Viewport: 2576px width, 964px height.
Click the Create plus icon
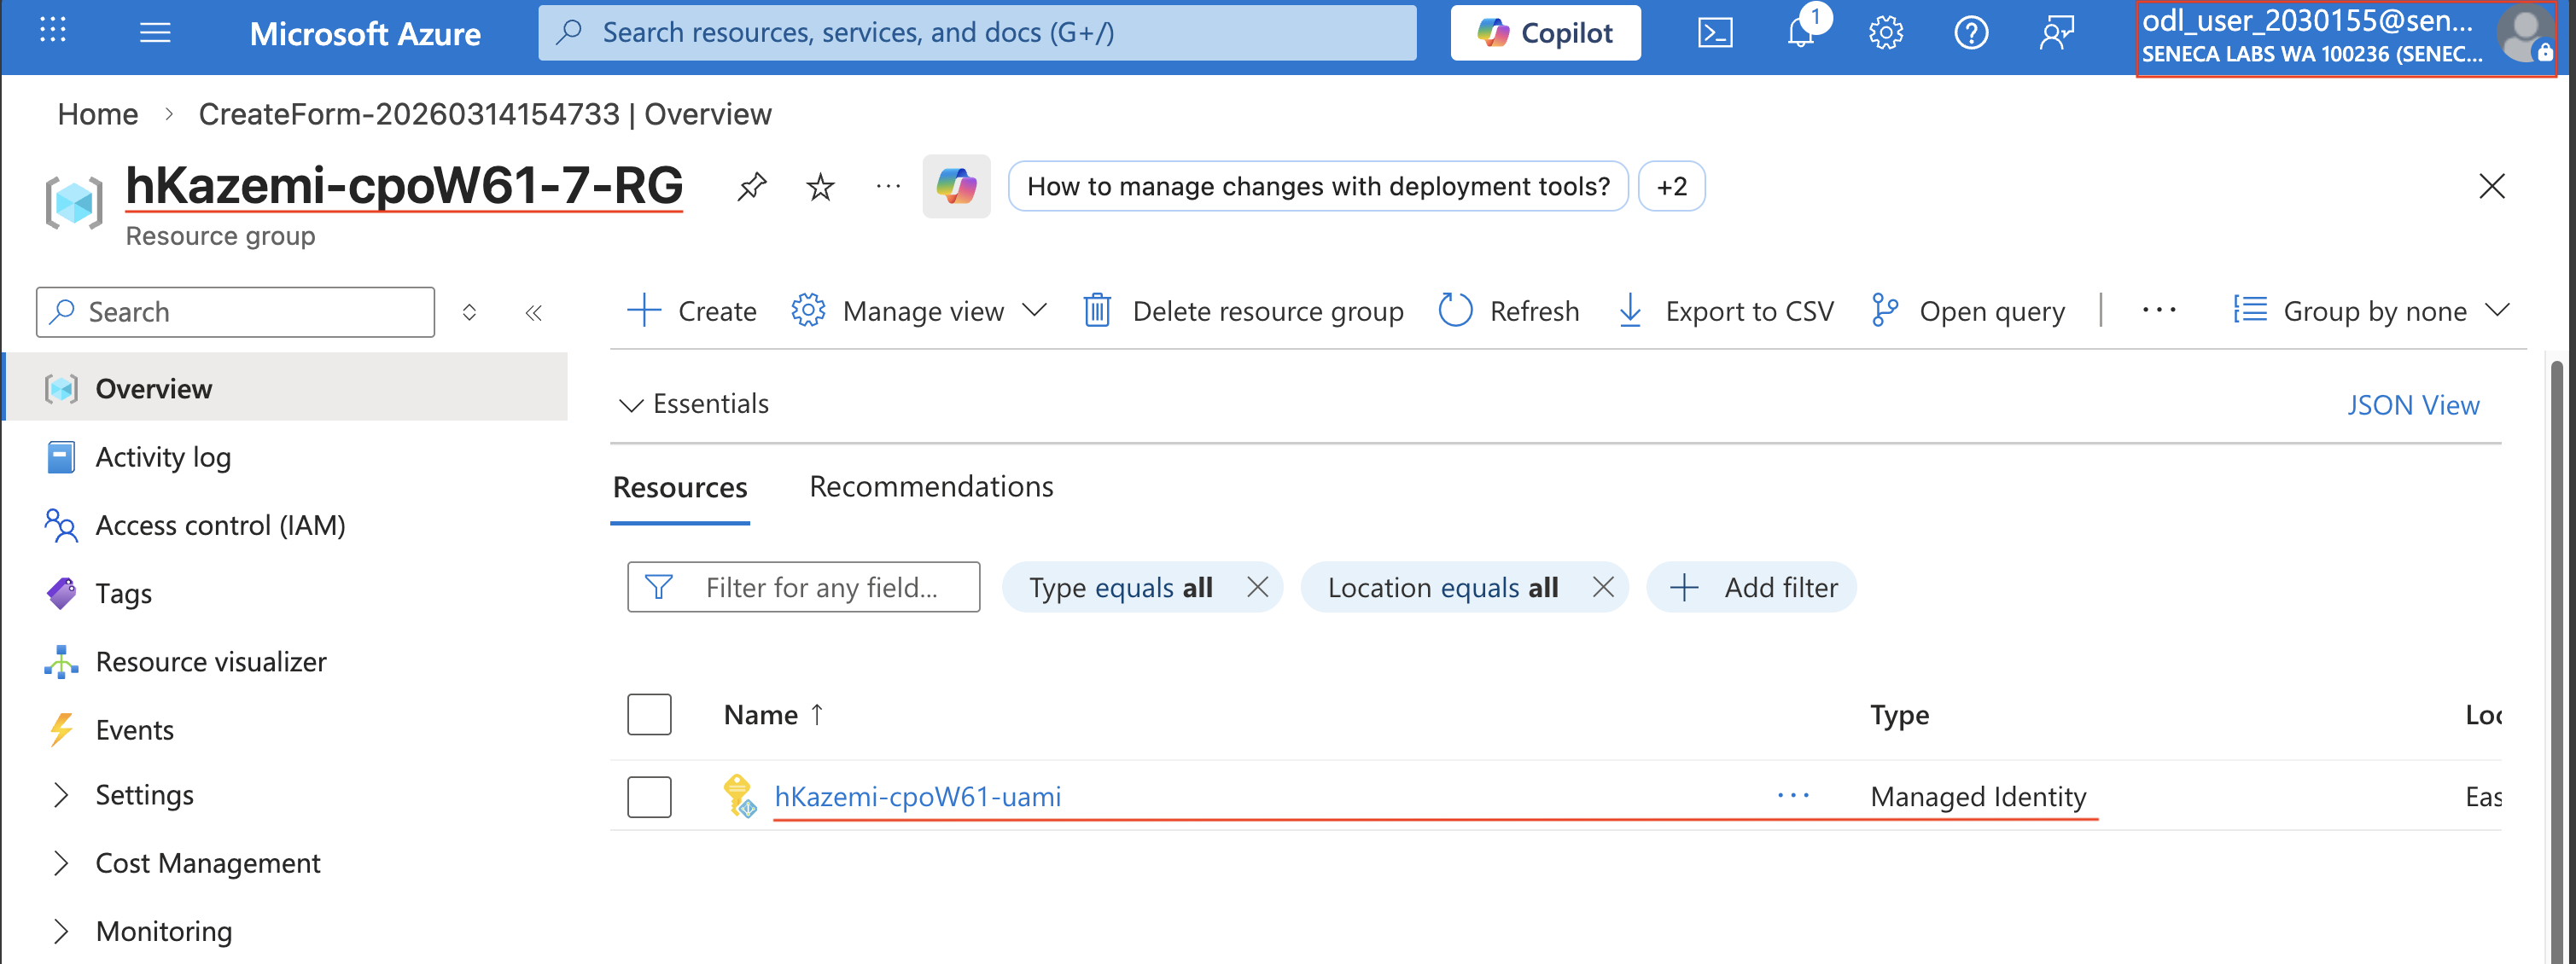[x=644, y=311]
